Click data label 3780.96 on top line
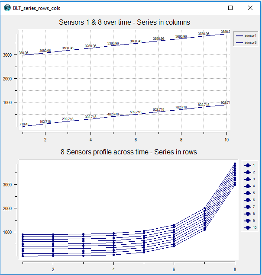 coord(204,34)
